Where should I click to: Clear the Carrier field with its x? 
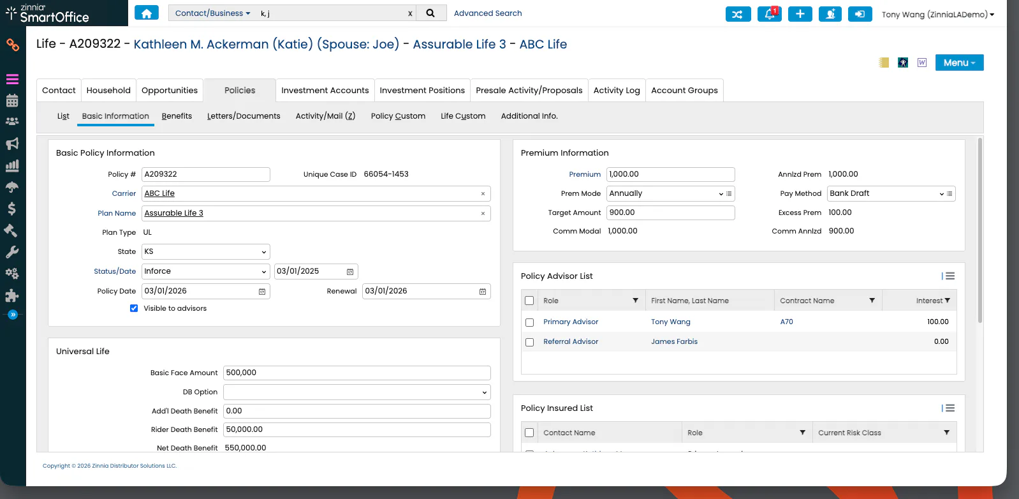coord(483,194)
